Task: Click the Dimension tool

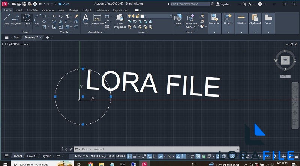Action: [x=97, y=20]
